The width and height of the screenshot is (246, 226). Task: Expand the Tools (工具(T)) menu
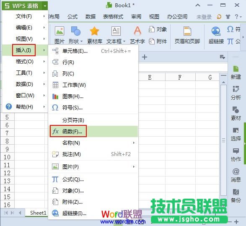(x=25, y=73)
